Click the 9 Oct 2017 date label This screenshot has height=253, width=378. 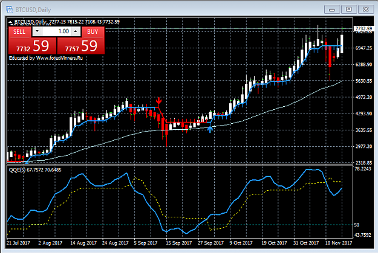pos(241,243)
